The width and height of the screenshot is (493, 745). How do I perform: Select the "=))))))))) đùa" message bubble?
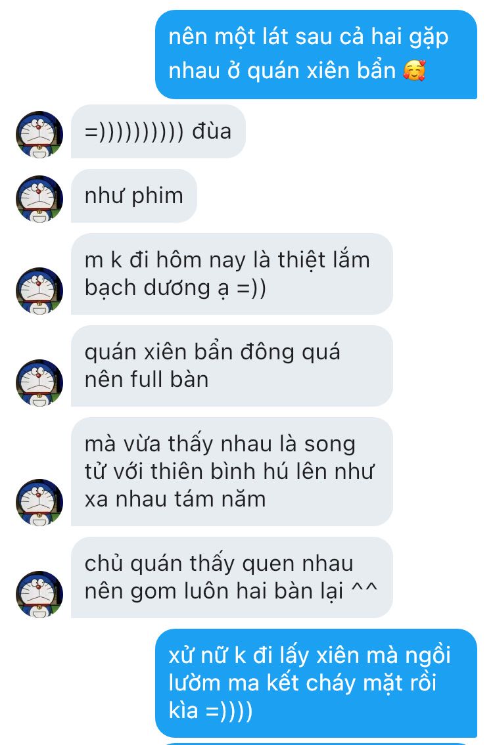coord(158,131)
